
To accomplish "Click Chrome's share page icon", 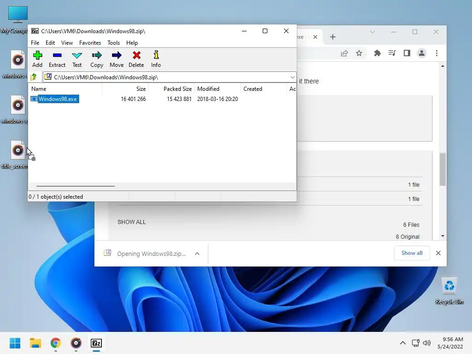I will 344,53.
